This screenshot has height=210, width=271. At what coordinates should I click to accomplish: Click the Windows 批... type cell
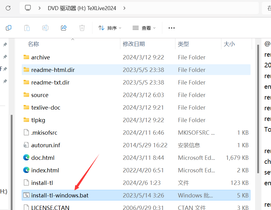click(x=195, y=195)
